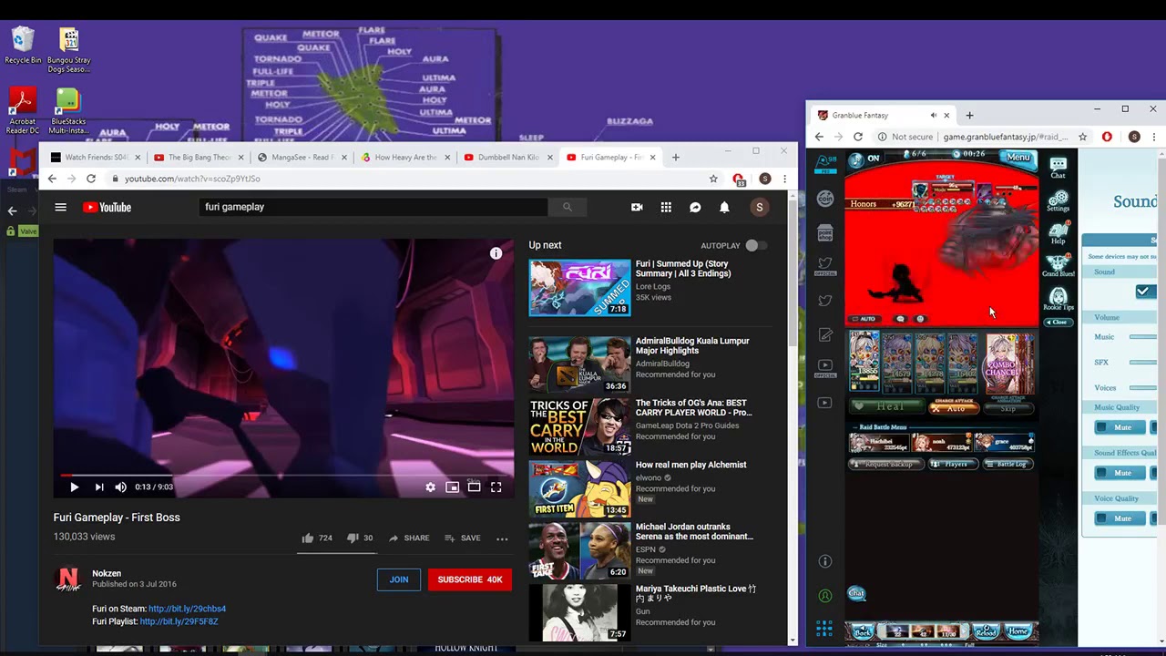Dislike the Furi Gameplay video
Screen dimensions: 1166x656
(x=360, y=538)
